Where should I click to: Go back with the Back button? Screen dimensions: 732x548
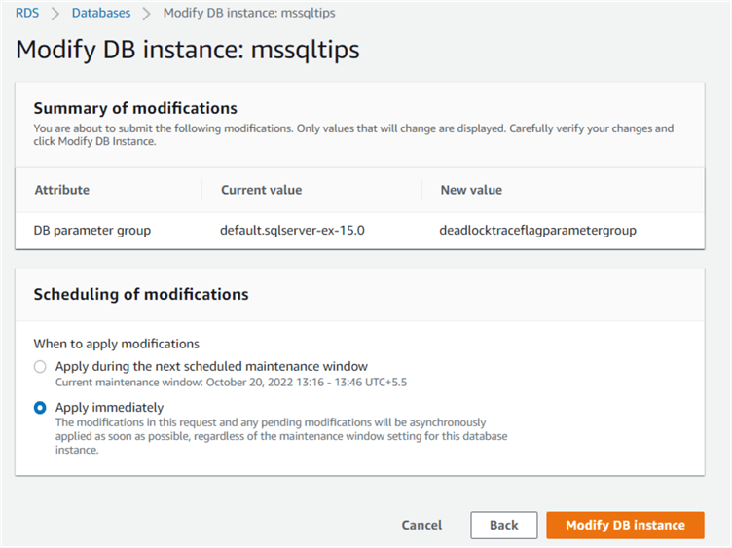coord(503,525)
